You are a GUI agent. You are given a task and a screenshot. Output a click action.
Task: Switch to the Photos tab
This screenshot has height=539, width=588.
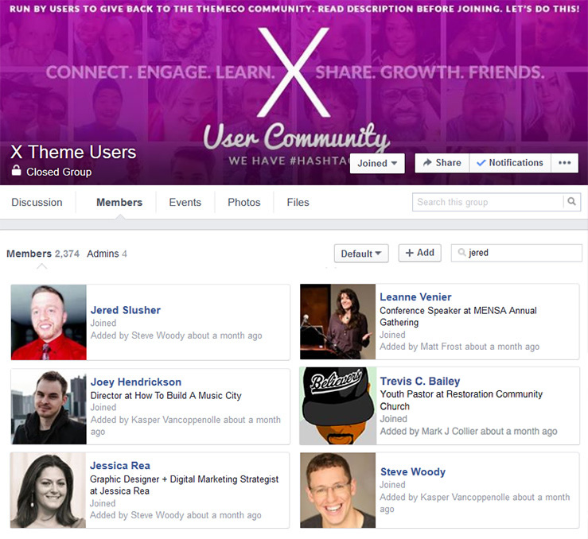[244, 202]
